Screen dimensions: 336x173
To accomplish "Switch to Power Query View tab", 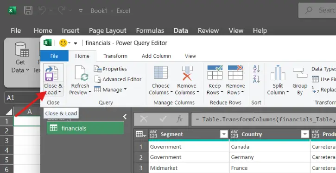I will click(x=190, y=56).
